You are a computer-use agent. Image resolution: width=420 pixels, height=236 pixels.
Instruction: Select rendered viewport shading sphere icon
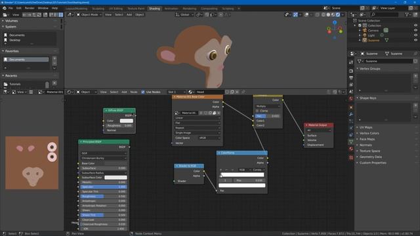338,14
